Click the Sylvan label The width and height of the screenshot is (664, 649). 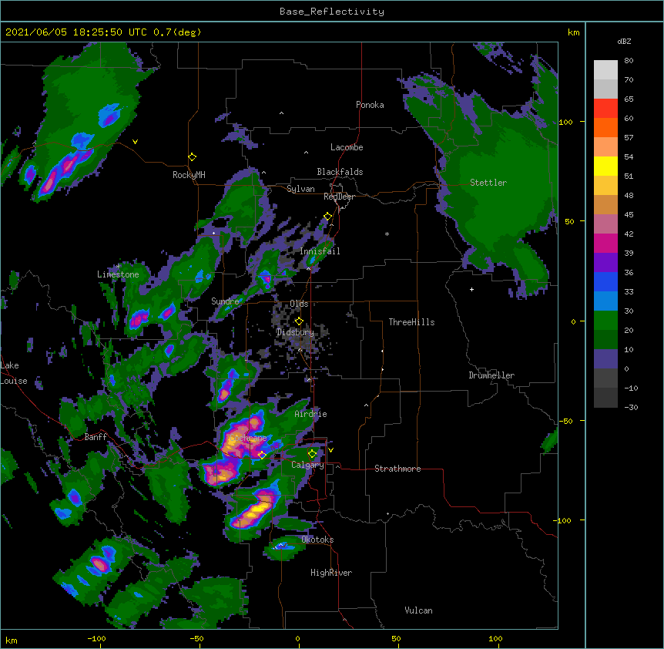pos(300,189)
